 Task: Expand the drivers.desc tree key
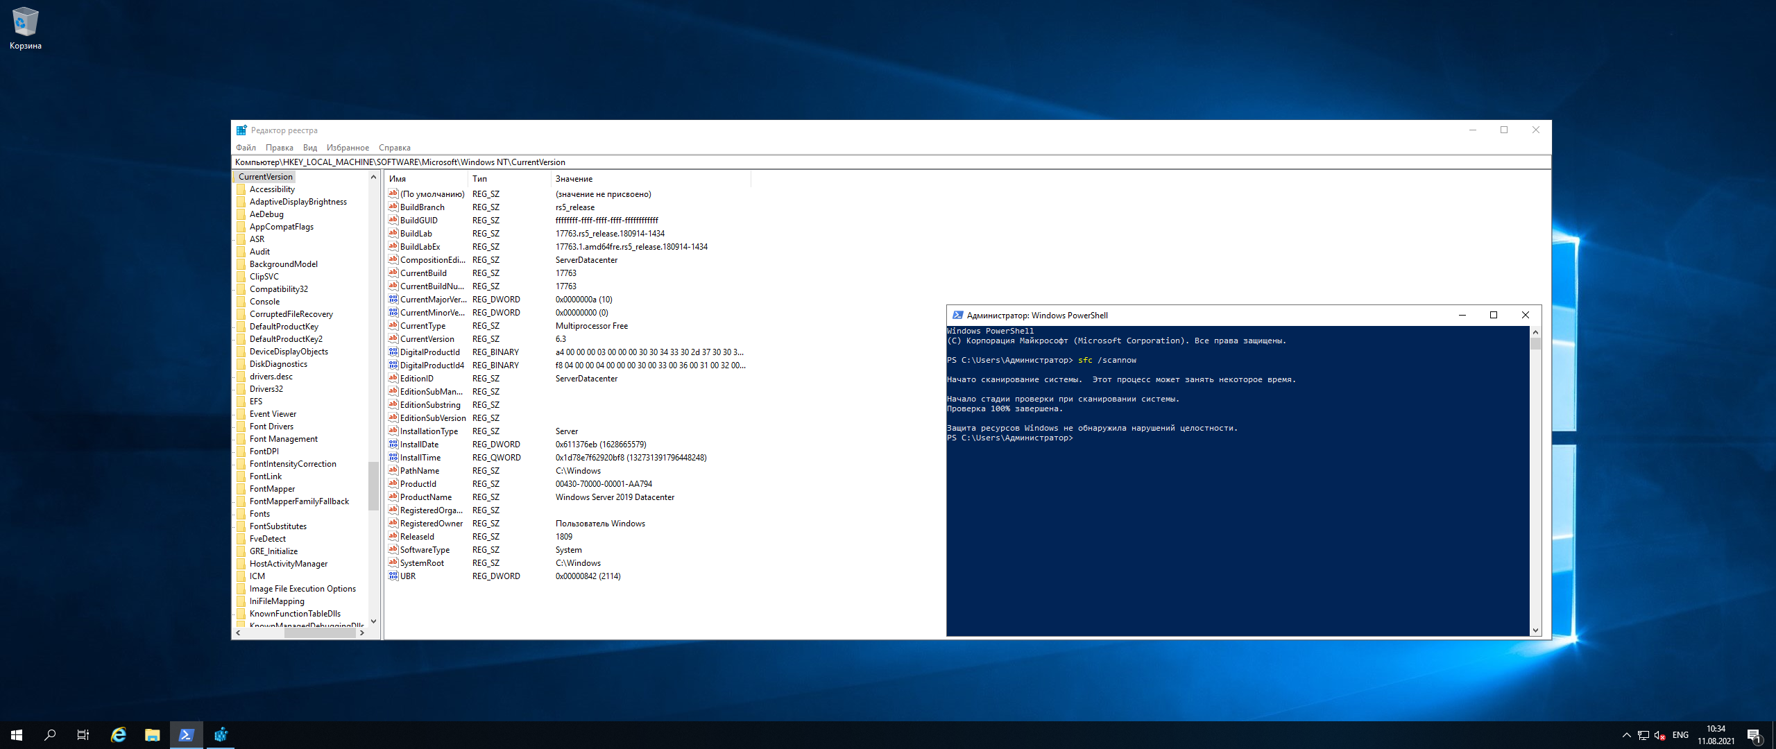click(234, 377)
